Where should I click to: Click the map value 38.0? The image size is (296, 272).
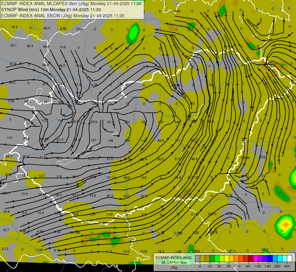coord(59,195)
